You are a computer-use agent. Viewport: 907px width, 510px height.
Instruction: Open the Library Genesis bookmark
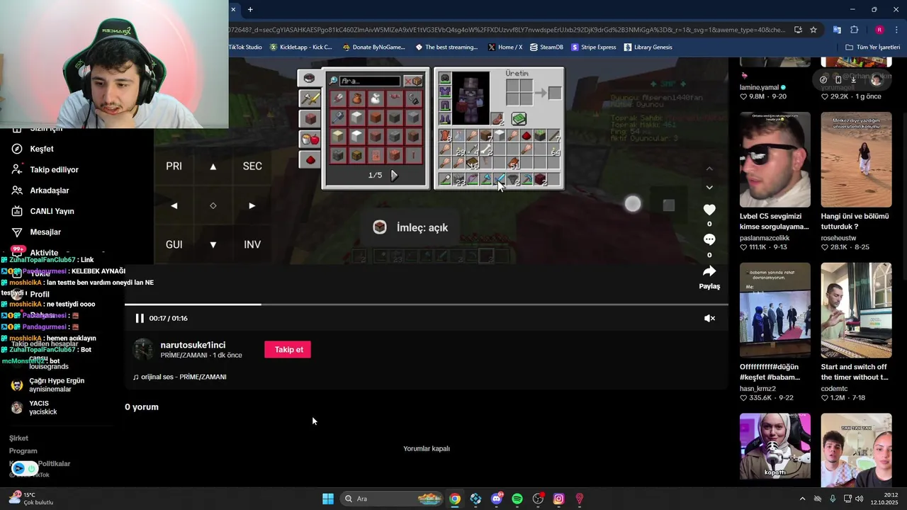pyautogui.click(x=648, y=47)
